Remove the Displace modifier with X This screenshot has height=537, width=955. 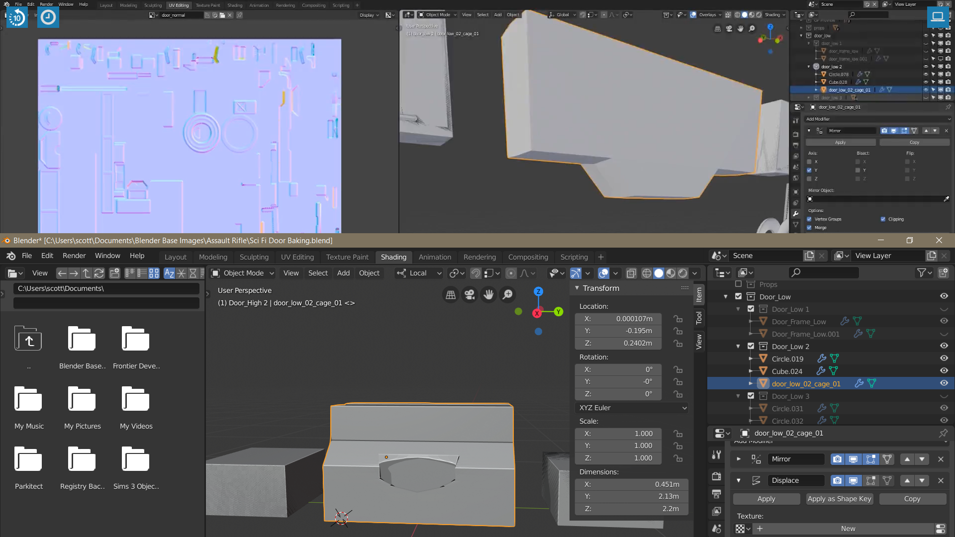tap(941, 480)
